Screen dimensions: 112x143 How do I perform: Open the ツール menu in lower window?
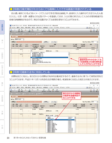tap(51, 87)
